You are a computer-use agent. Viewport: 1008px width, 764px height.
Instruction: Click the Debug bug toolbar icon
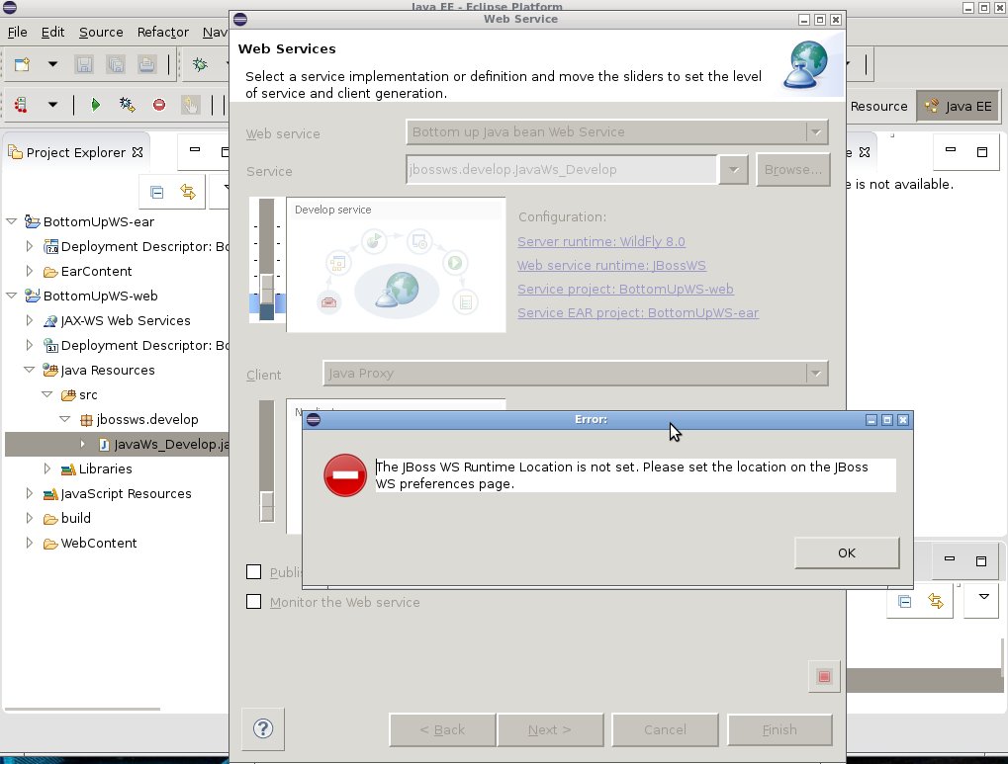click(200, 64)
